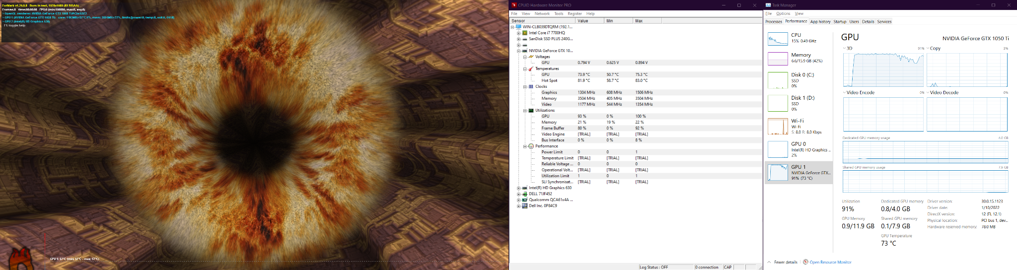Select the Memory usage thumbnail graph
This screenshot has width=1017, height=270.
click(x=778, y=59)
